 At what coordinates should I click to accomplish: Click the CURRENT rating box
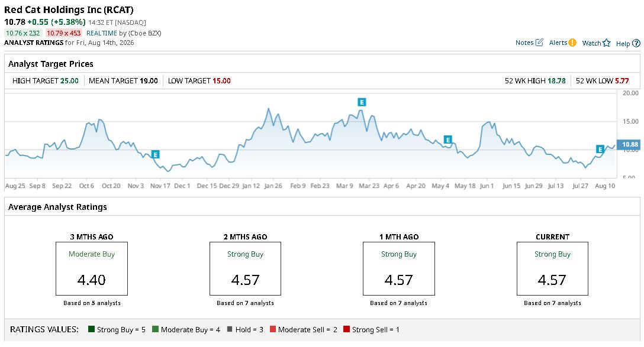552,268
